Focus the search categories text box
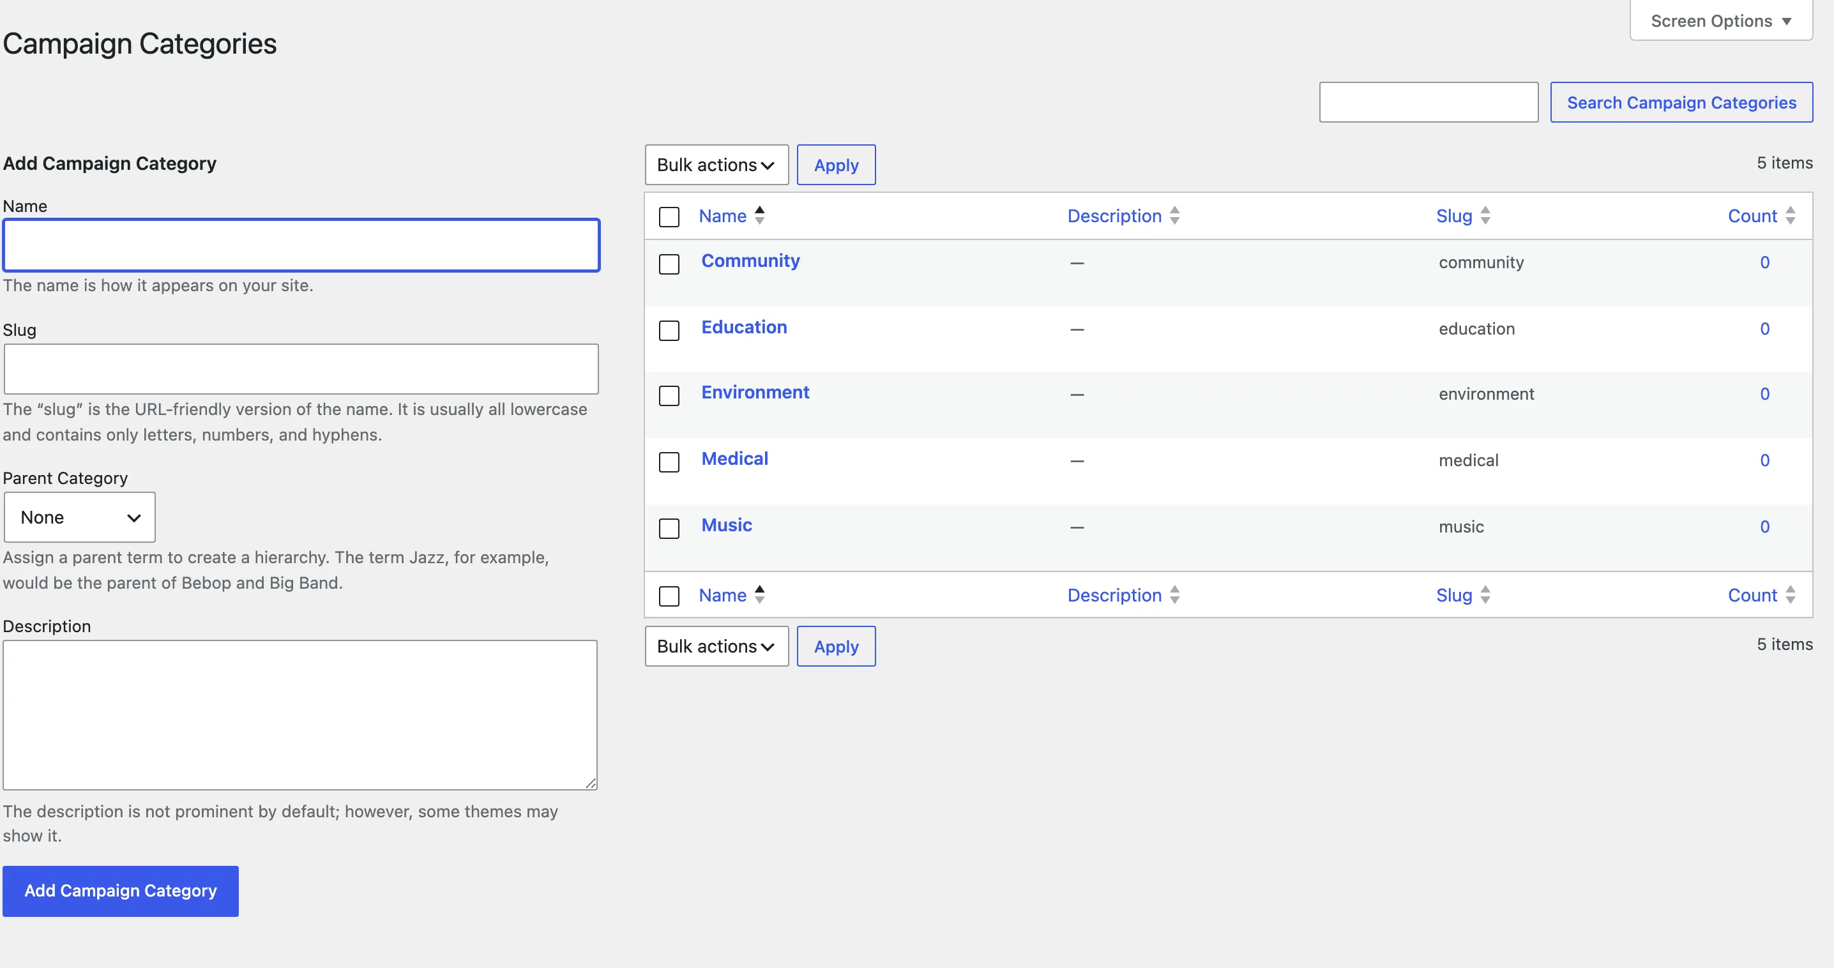The image size is (1834, 968). 1429,103
